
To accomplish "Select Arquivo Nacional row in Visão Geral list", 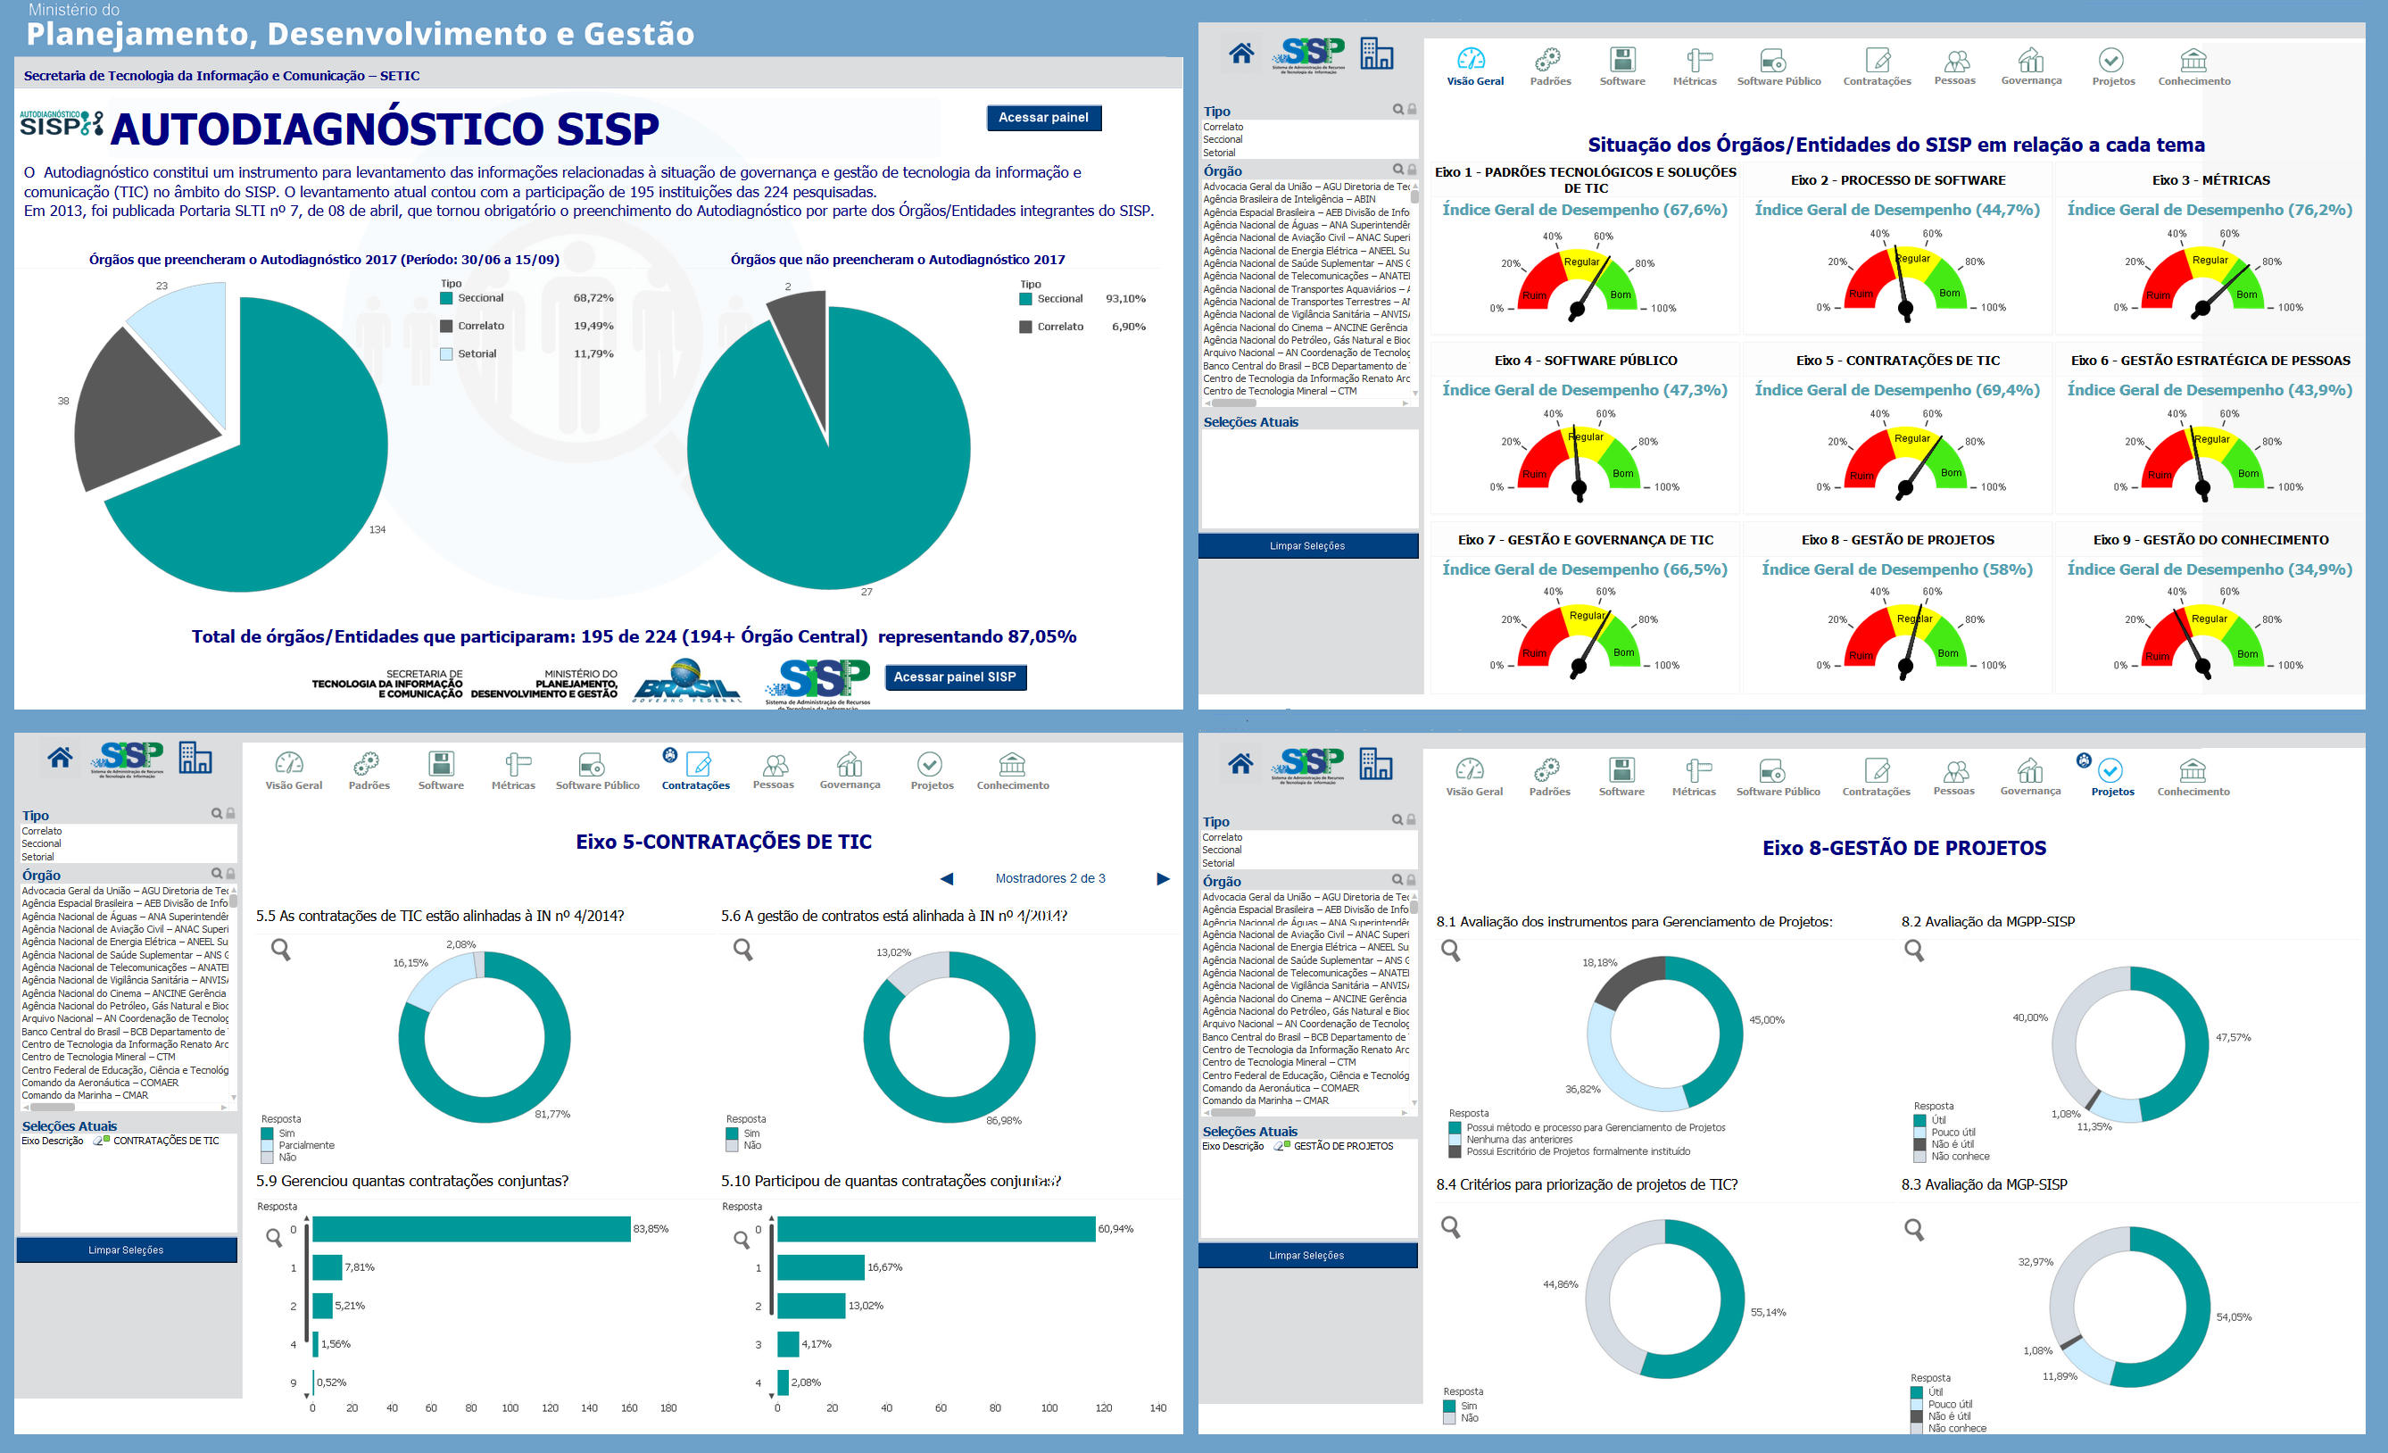I will pyautogui.click(x=1306, y=353).
